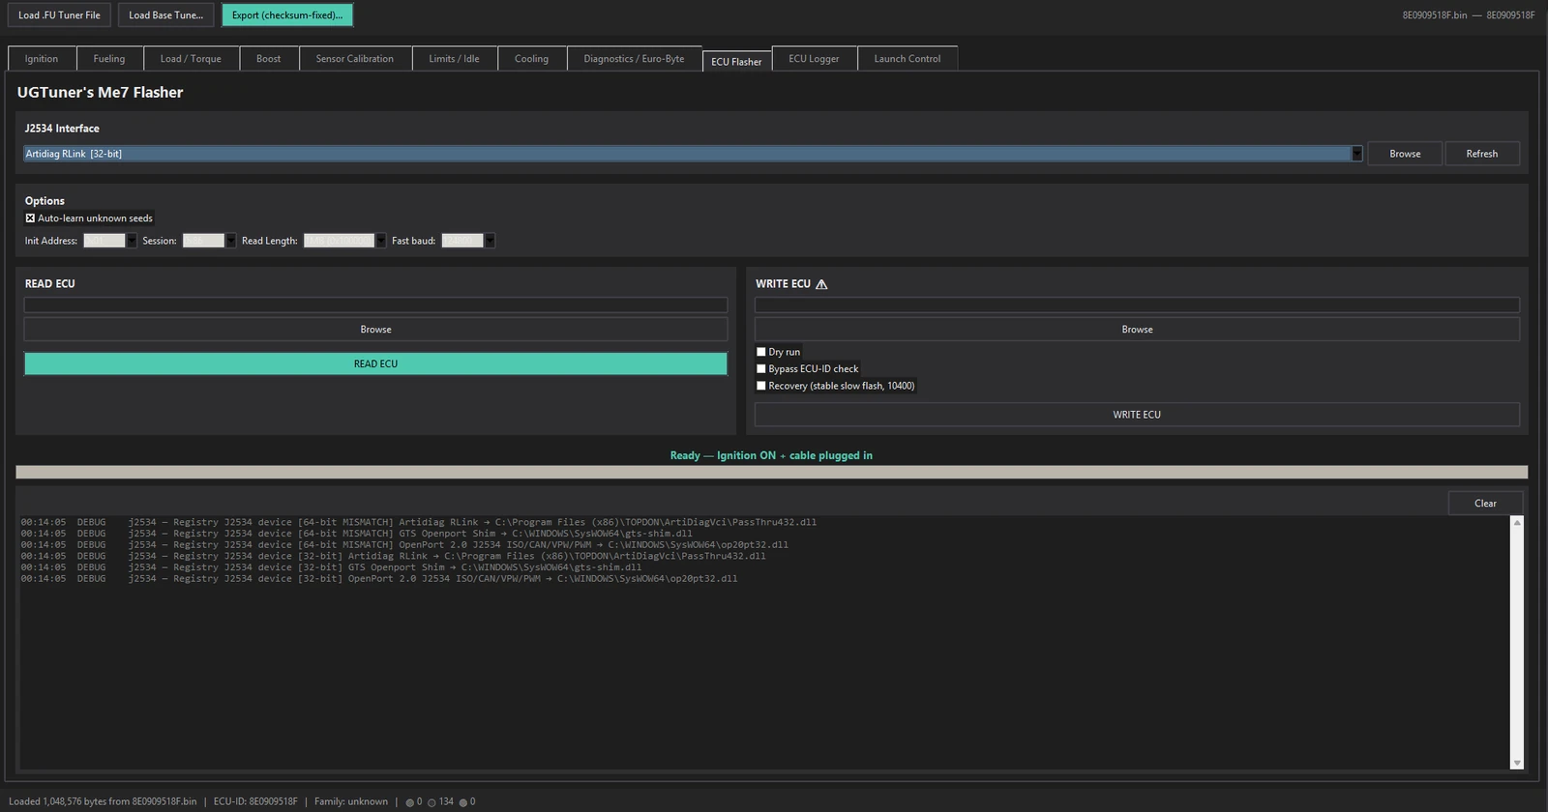
Task: Switch to ECU Logger tab
Action: (x=814, y=59)
